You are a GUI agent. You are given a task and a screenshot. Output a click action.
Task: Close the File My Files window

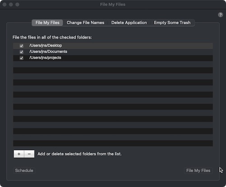5,5
